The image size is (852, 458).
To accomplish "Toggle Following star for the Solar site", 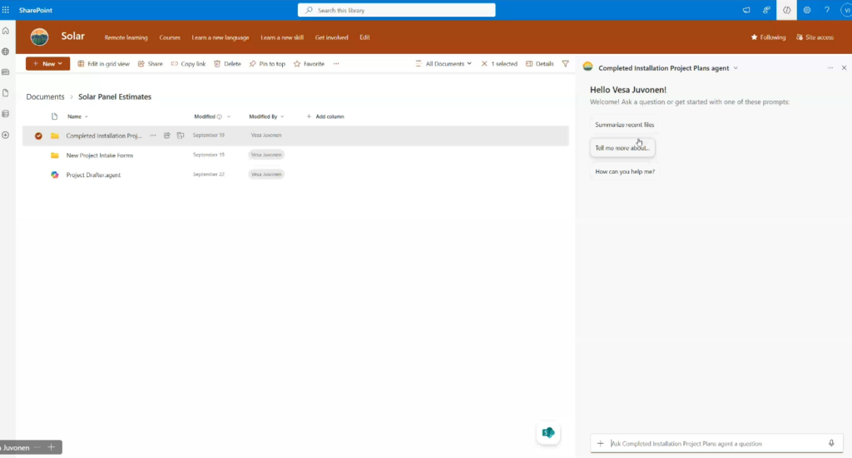I will (x=768, y=37).
